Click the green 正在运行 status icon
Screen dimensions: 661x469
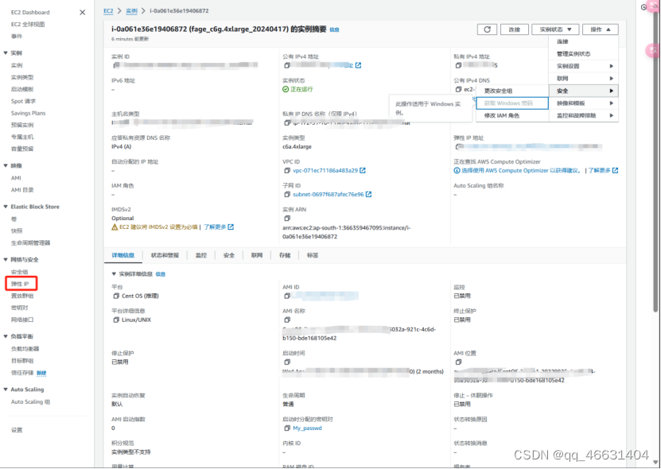click(x=286, y=89)
